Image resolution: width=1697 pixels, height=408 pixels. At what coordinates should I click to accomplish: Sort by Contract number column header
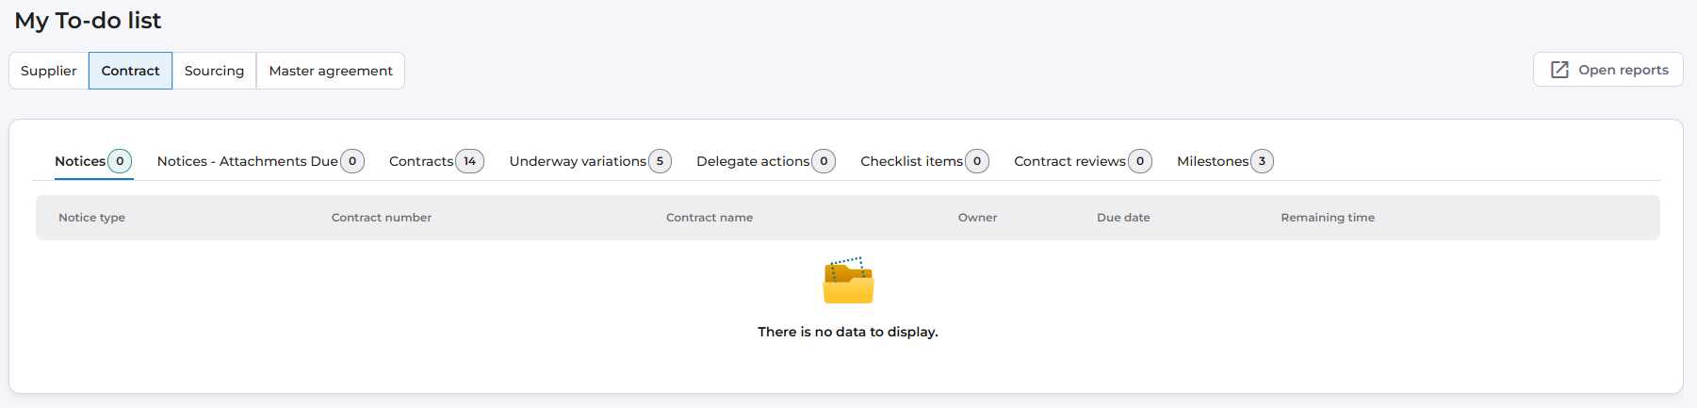click(x=382, y=218)
